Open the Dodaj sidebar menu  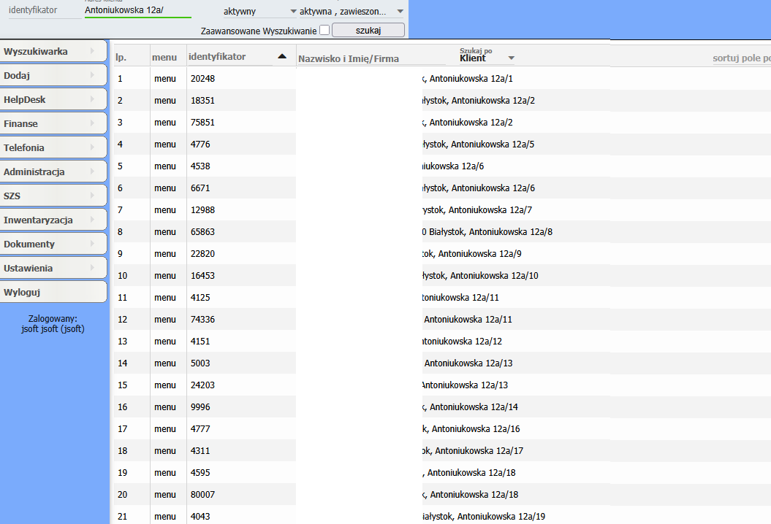pyautogui.click(x=53, y=75)
